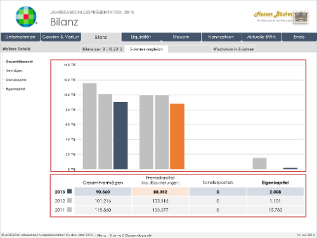Click the Heiner Bücher company logo image

point(281,17)
